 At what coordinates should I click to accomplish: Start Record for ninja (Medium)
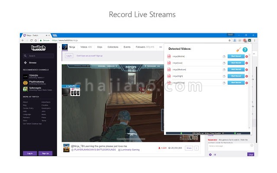pos(236,69)
